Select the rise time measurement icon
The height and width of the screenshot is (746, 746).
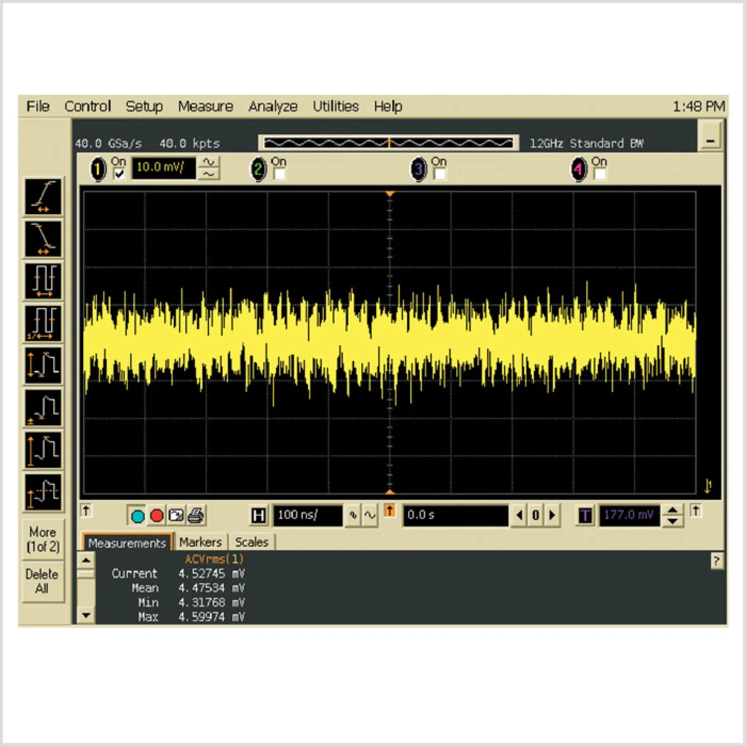(x=43, y=196)
